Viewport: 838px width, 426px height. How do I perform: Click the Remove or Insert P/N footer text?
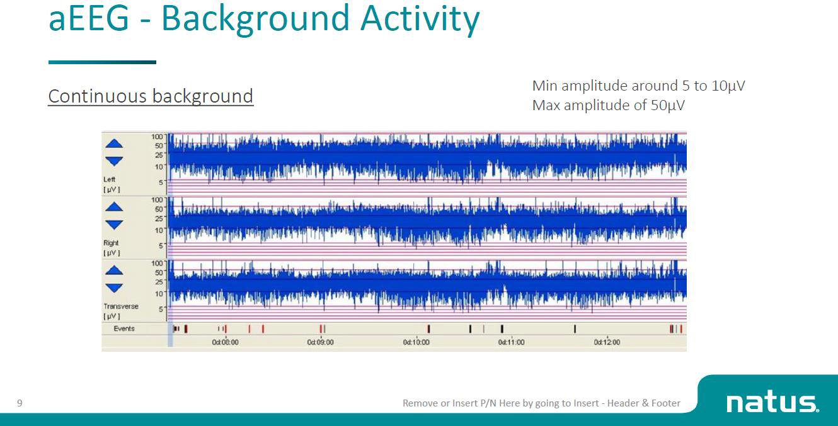(542, 403)
